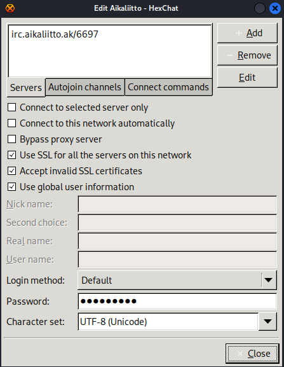The image size is (284, 367).
Task: Click the round minimize button in title bar
Action: 260,8
